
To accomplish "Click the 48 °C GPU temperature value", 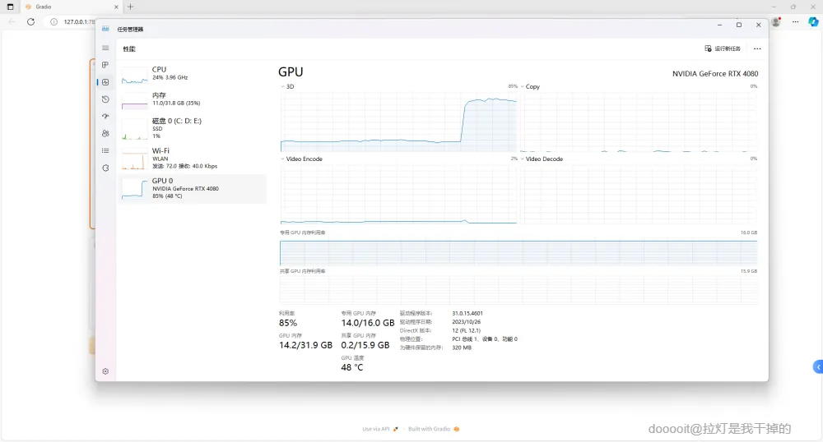I will (x=352, y=367).
